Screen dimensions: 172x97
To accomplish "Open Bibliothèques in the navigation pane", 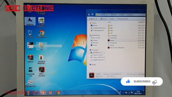I will pos(95,35).
